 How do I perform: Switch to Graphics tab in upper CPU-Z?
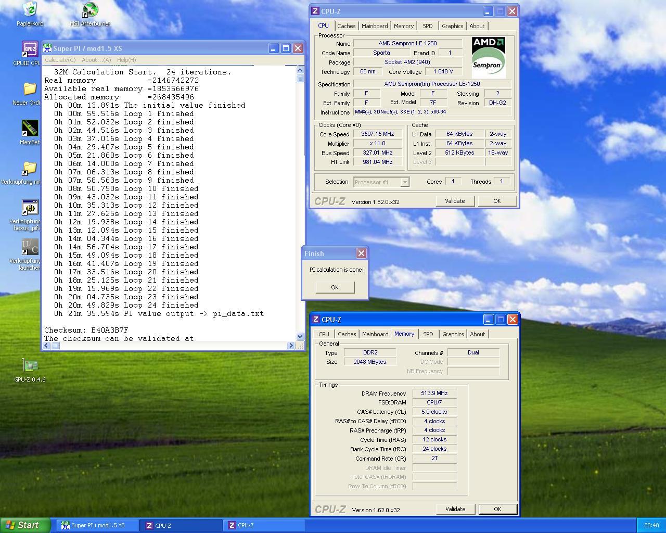[x=452, y=26]
